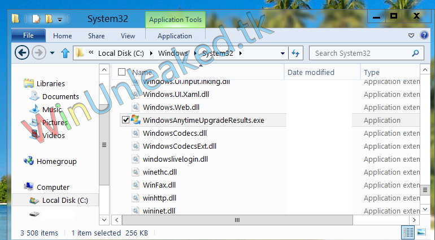Click the DLL icon beside WindowsCodecs.dll
Viewport: 435px width, 240px height.
[136, 133]
